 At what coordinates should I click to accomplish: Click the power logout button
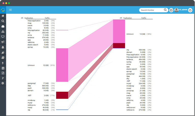[x=190, y=10]
